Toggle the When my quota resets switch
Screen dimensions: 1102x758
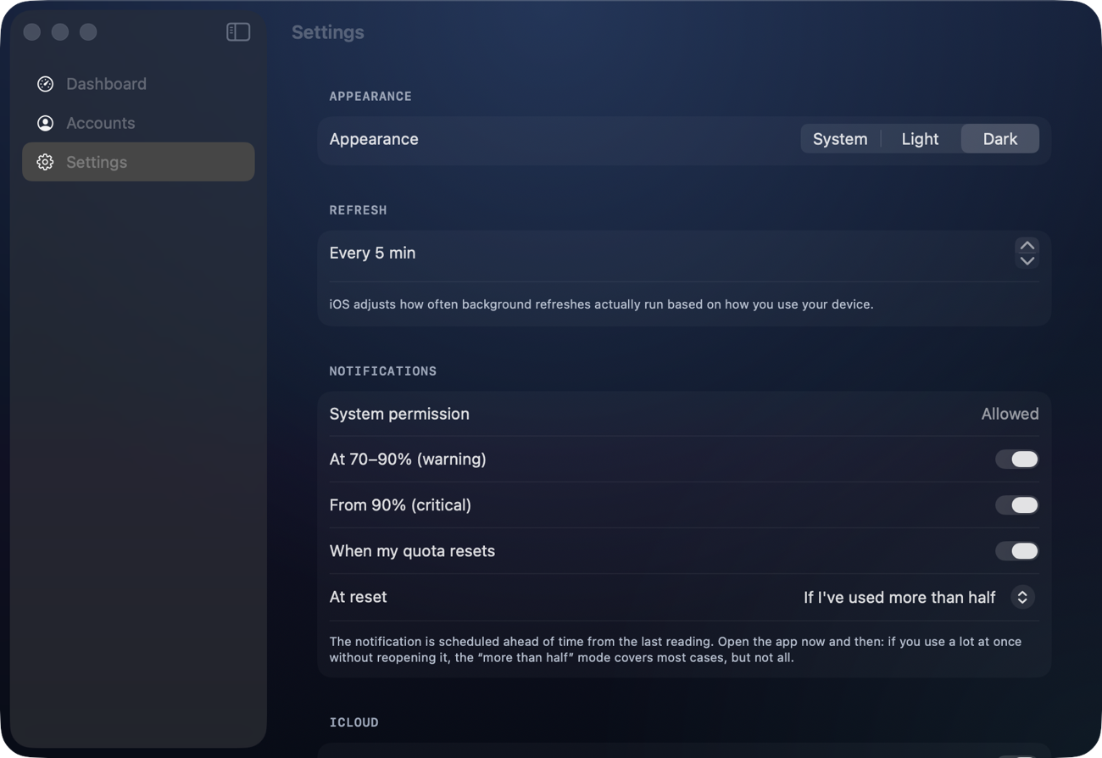[x=1017, y=551]
